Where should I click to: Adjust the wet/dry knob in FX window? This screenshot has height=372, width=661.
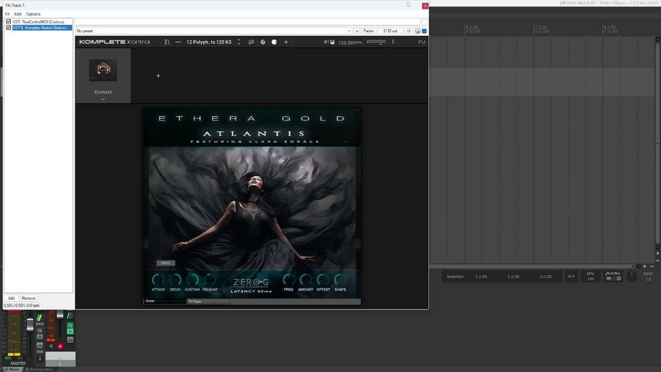coord(418,31)
